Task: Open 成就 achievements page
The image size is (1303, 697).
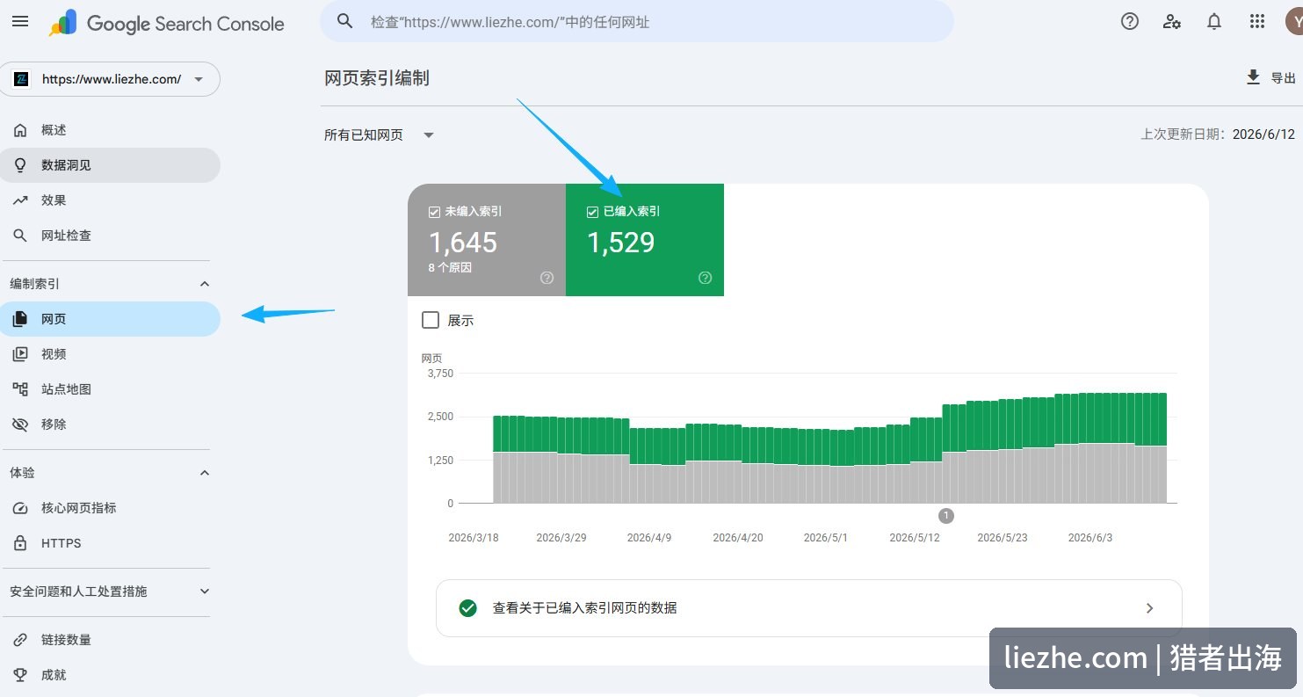Action: (111, 675)
